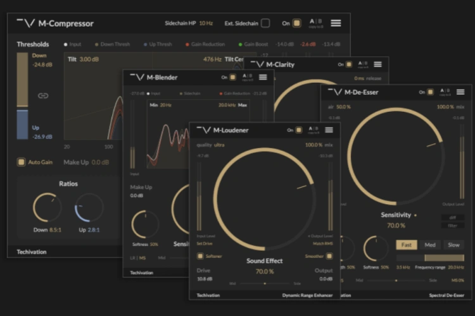The width and height of the screenshot is (475, 316).
Task: Click the Tilt 3.00 dB value
Action: pyautogui.click(x=89, y=59)
